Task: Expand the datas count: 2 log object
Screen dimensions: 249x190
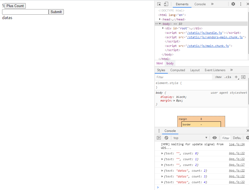Action: [x=162, y=171]
